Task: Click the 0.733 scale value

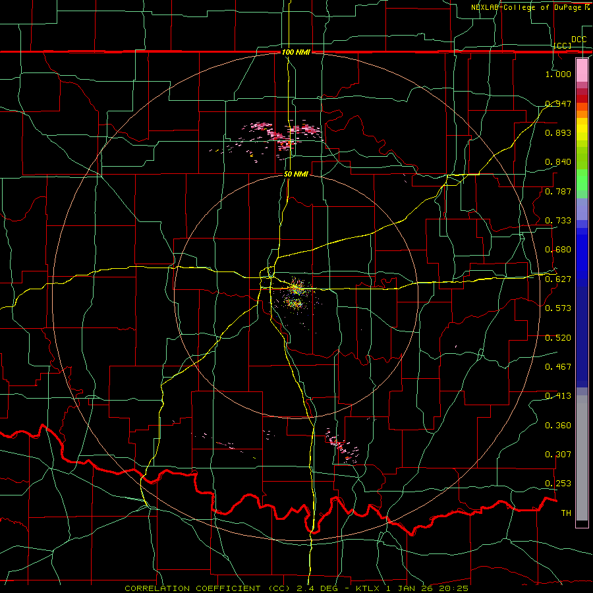Action: tap(558, 221)
